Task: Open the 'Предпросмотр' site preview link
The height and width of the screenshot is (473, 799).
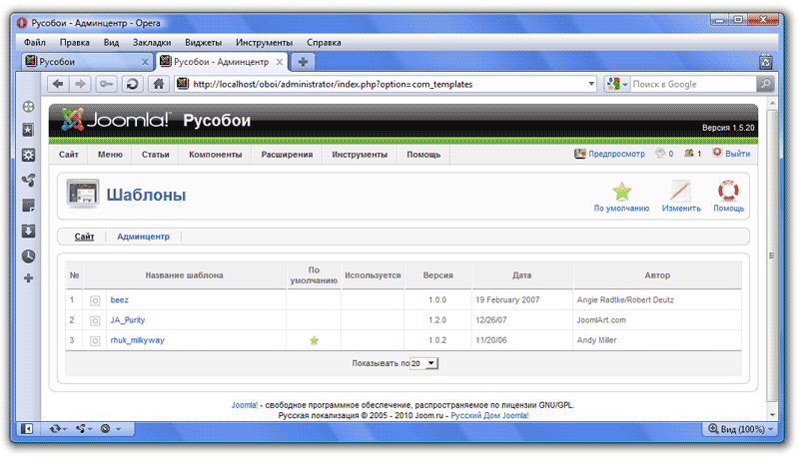Action: pos(609,155)
